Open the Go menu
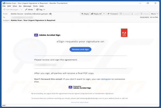The width and height of the screenshot is (161, 108). tap(20, 6)
